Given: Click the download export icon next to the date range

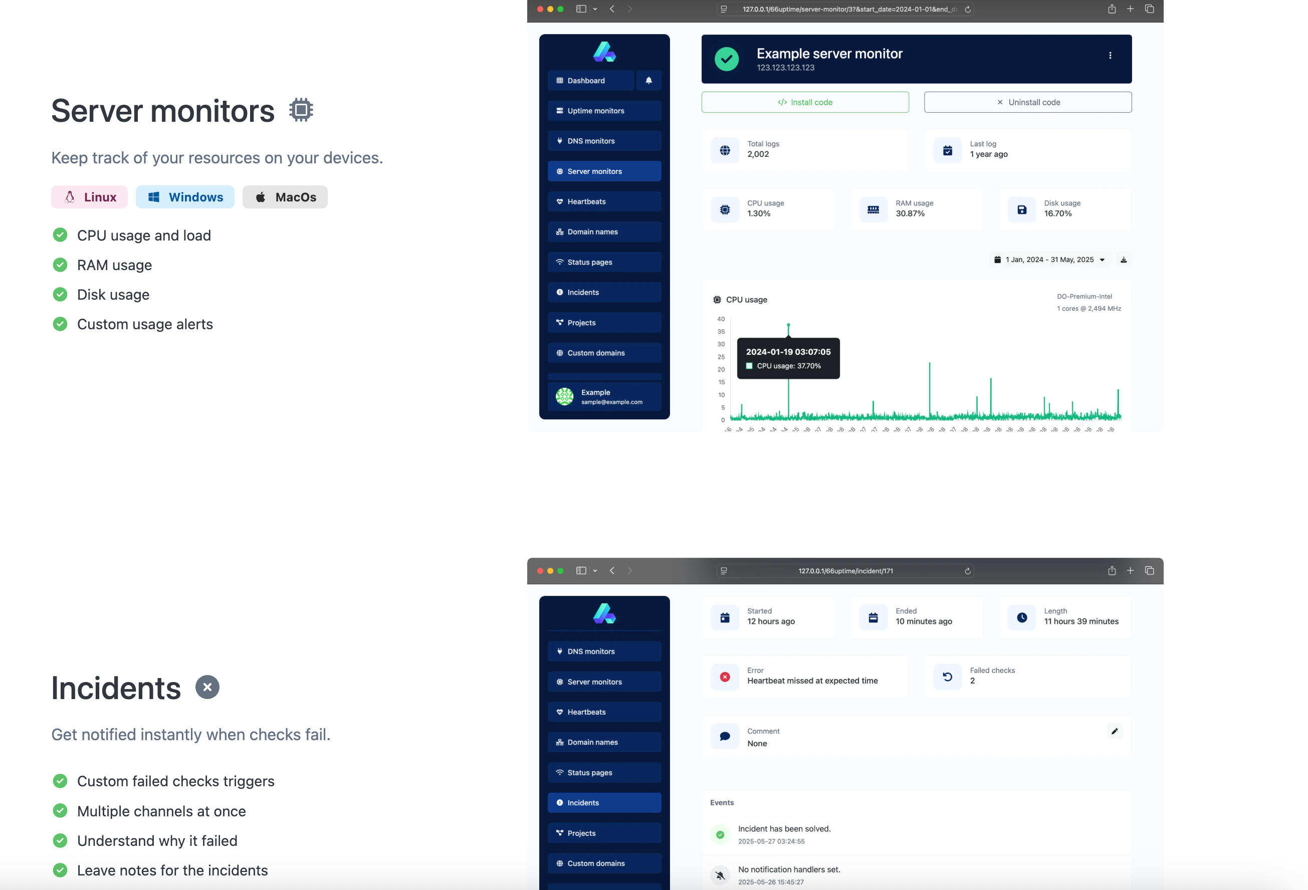Looking at the screenshot, I should point(1123,260).
